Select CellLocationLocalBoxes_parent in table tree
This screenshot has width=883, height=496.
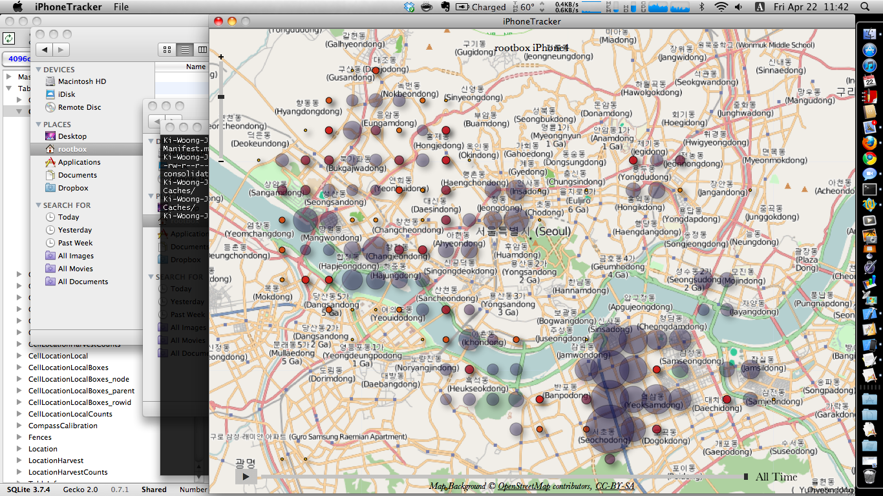coord(81,391)
